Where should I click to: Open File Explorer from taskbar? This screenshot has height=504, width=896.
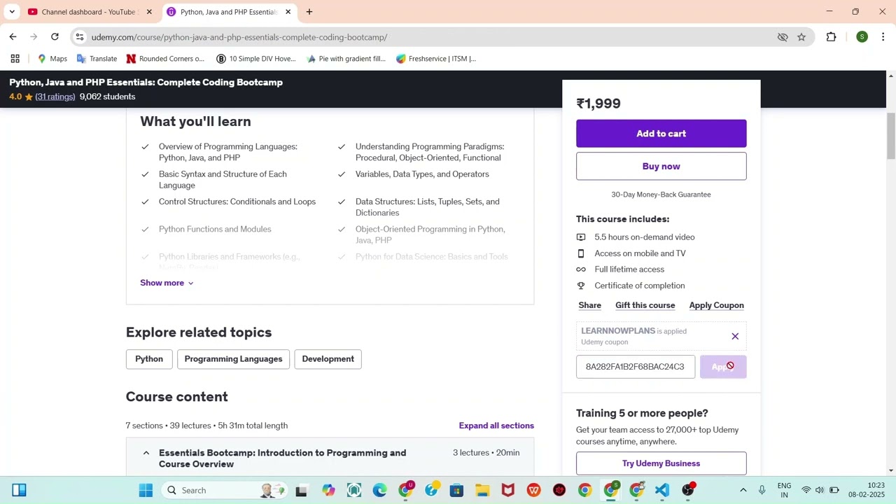click(x=482, y=490)
